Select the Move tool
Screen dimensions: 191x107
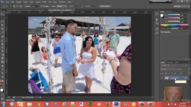pos(2,14)
